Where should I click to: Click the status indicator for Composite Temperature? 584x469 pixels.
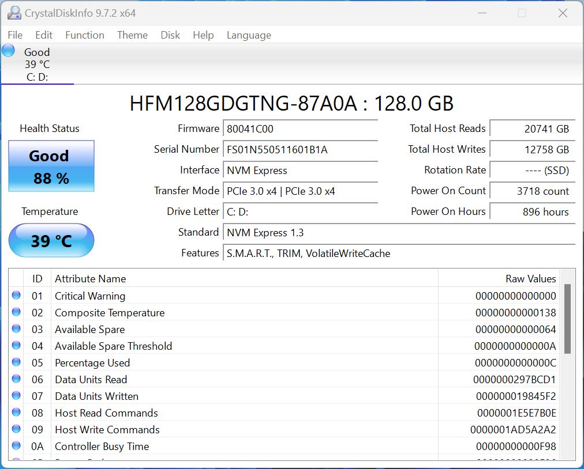pos(17,312)
